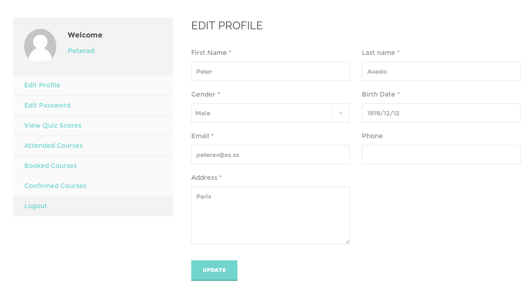Grab the Address textarea resize handle
527x302 pixels.
pos(347,242)
